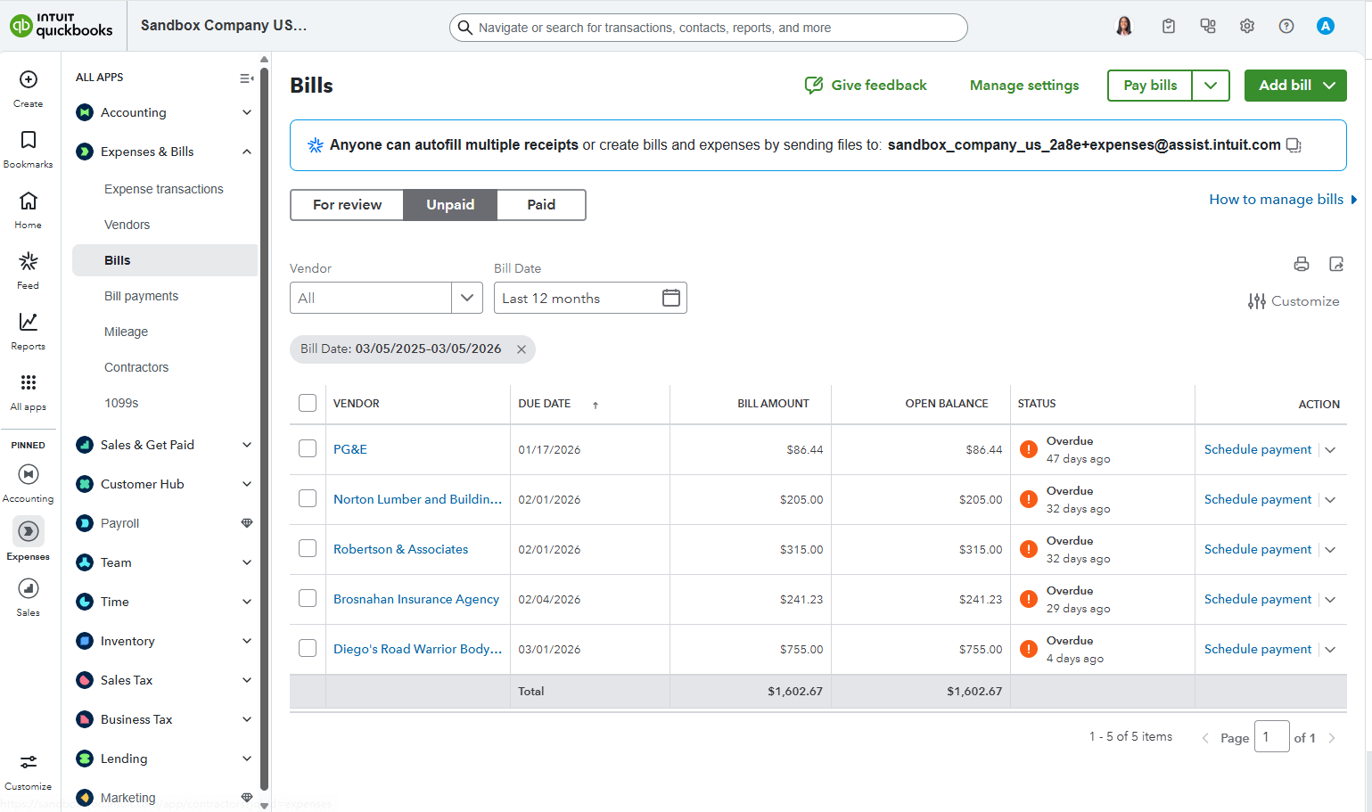Check the checkbox for the PG&E bill
Image resolution: width=1372 pixels, height=812 pixels.
pos(308,448)
